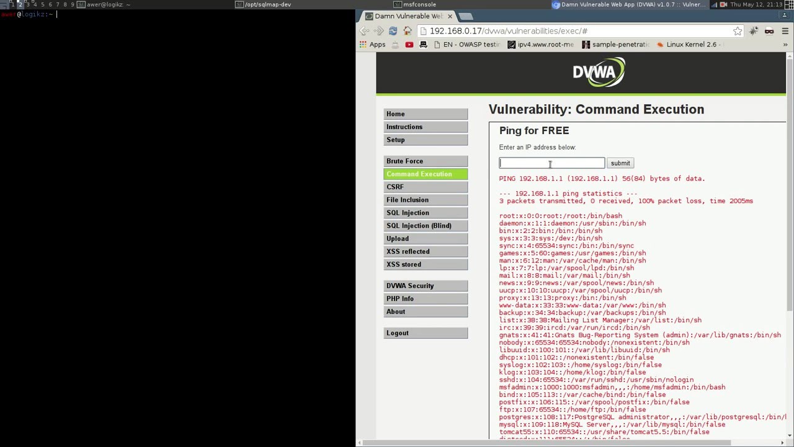This screenshot has height=447, width=794.
Task: Switch to the /opt/sqlmap-dev window in taskbar
Action: point(264,4)
